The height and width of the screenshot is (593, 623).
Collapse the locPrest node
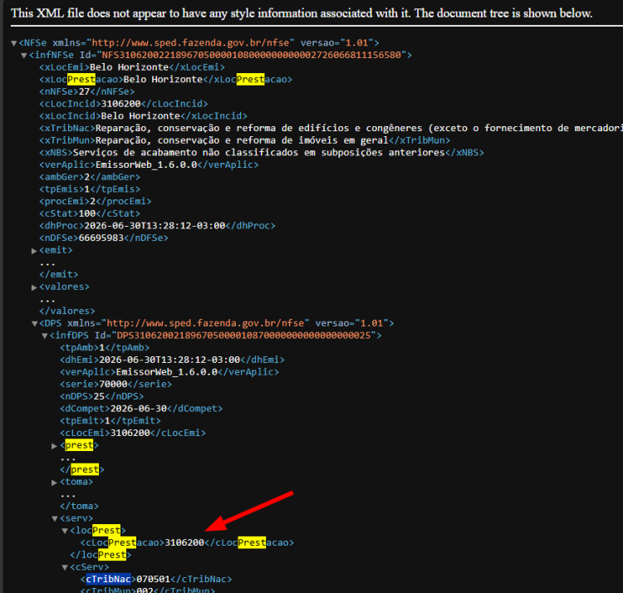coord(65,532)
